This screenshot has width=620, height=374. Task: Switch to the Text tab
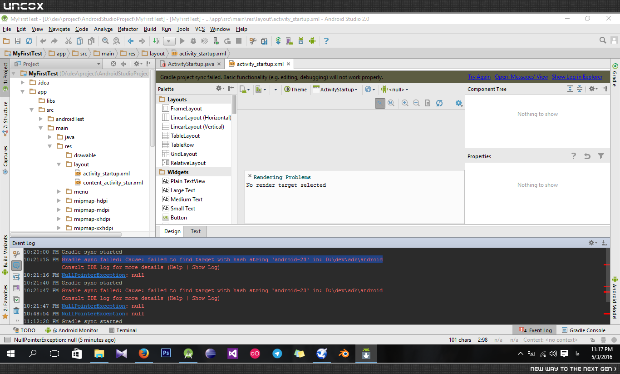click(x=196, y=231)
